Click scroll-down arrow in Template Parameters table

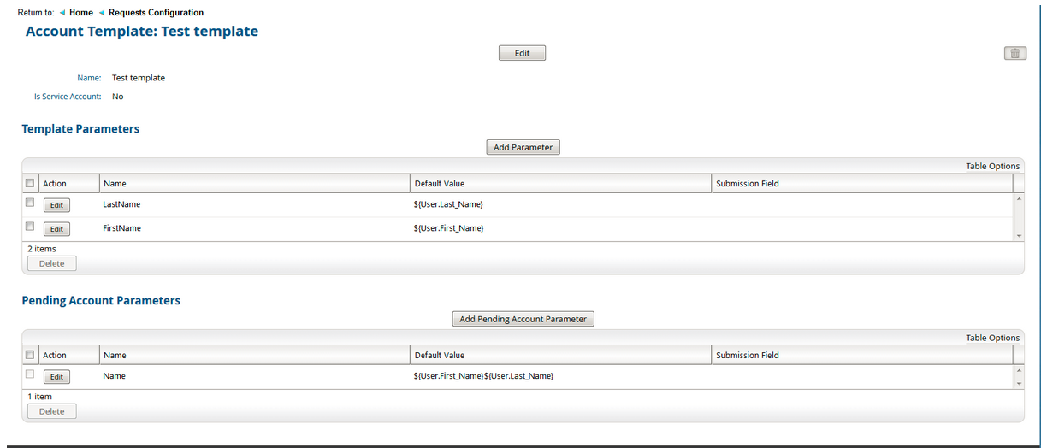[1018, 235]
